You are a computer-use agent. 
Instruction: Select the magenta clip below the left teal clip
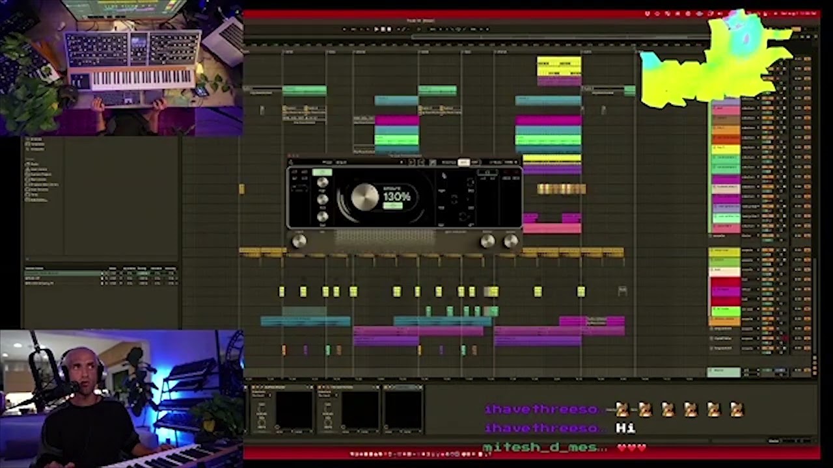pos(397,121)
